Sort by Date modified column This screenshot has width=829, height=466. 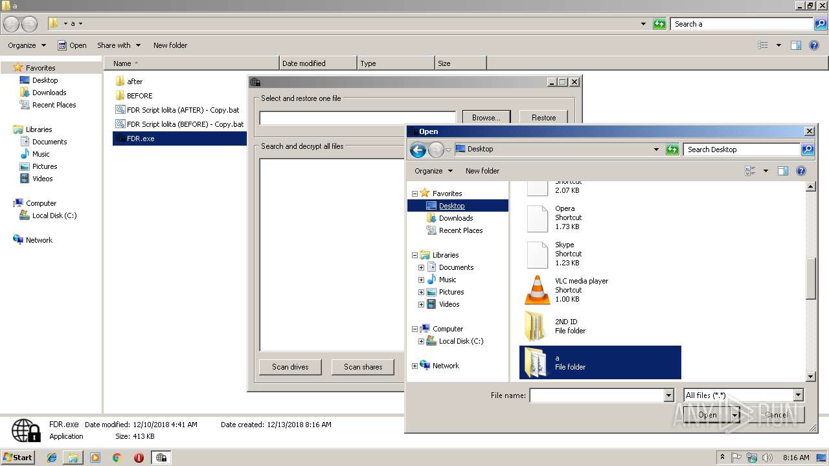pos(317,63)
